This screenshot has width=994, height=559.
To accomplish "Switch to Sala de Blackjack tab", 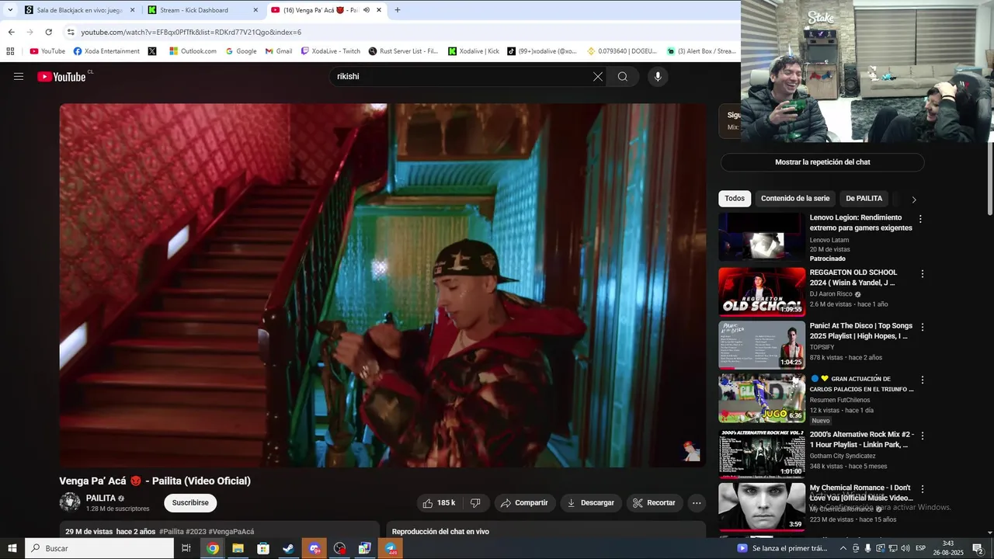I will pos(80,10).
